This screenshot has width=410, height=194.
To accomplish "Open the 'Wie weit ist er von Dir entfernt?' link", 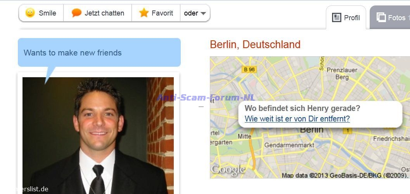I will [x=297, y=119].
